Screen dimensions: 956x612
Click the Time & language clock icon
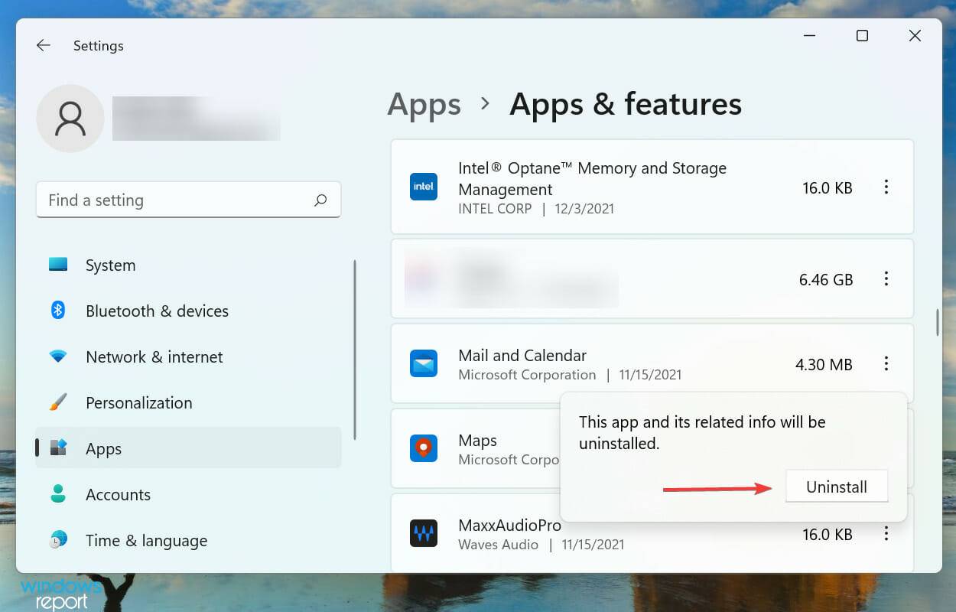(57, 540)
